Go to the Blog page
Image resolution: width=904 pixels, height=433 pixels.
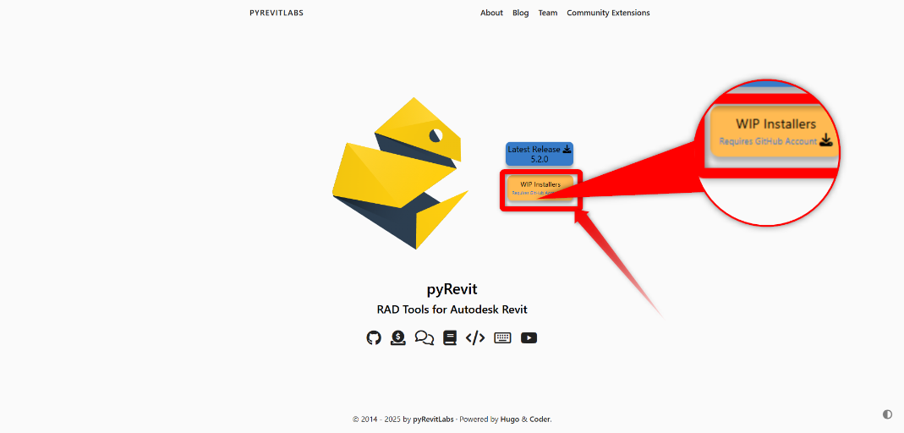point(521,13)
